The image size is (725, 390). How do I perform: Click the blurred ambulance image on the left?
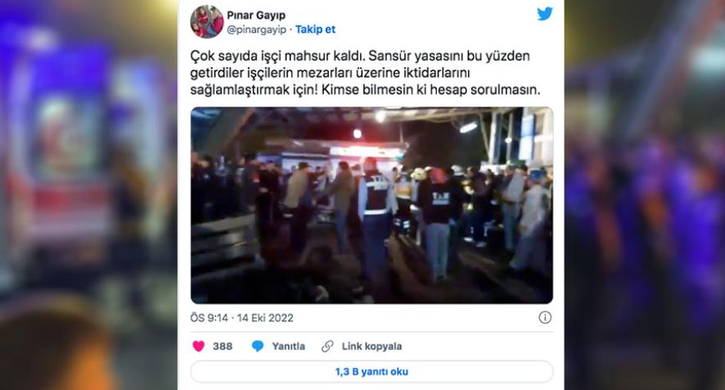(x=88, y=195)
